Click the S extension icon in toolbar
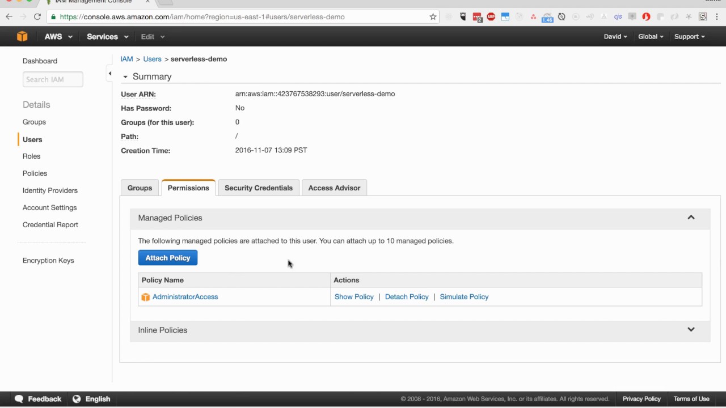Screen dimensions: 726x408 [703, 17]
